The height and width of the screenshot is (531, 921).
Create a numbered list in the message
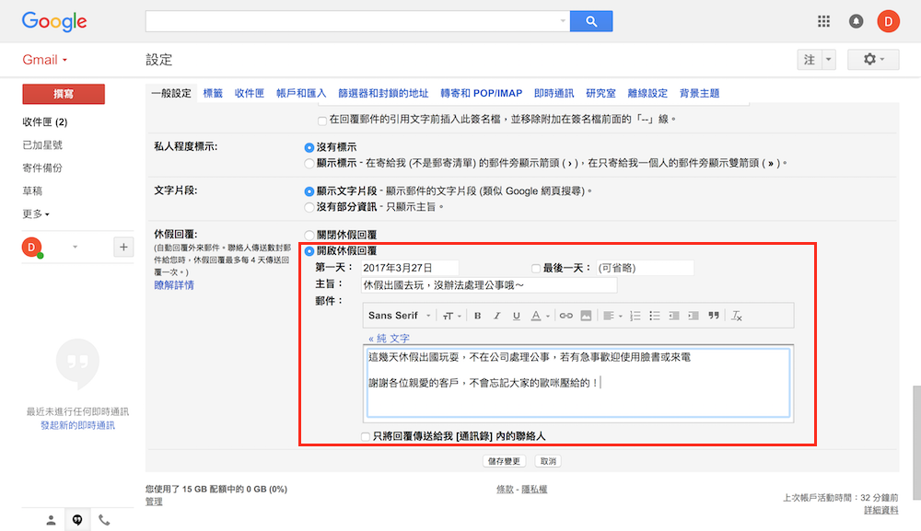coord(635,316)
